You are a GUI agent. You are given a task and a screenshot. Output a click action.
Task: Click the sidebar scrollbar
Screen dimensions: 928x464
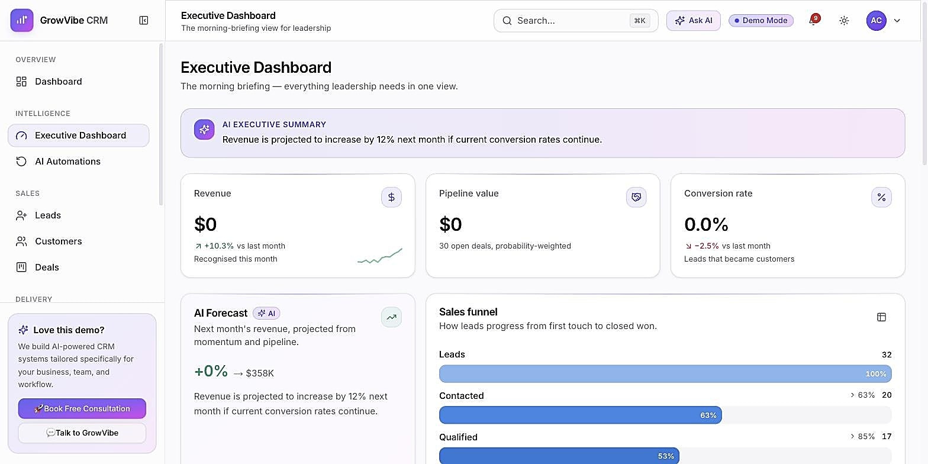tap(161, 124)
